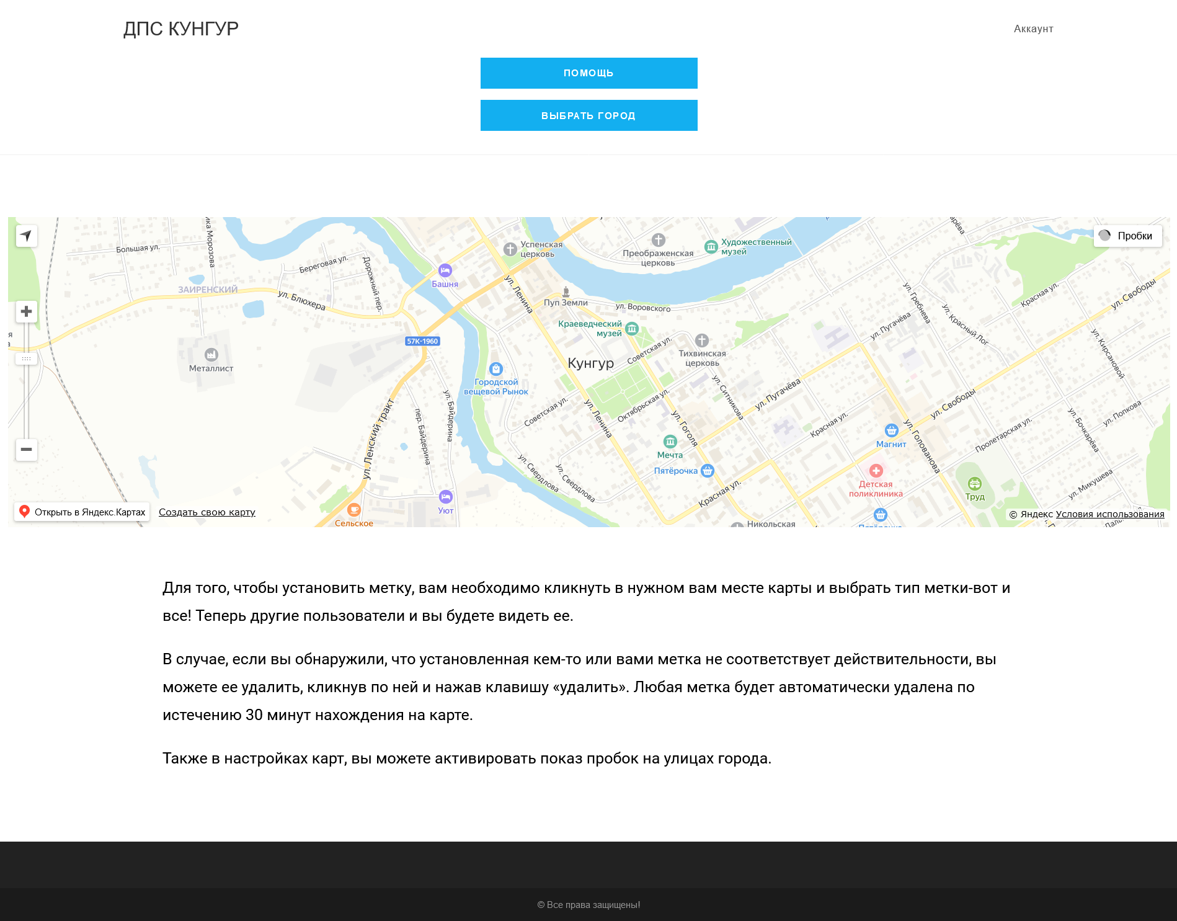Viewport: 1177px width, 921px height.
Task: Go to ДПС КУНГУР home title
Action: point(181,29)
